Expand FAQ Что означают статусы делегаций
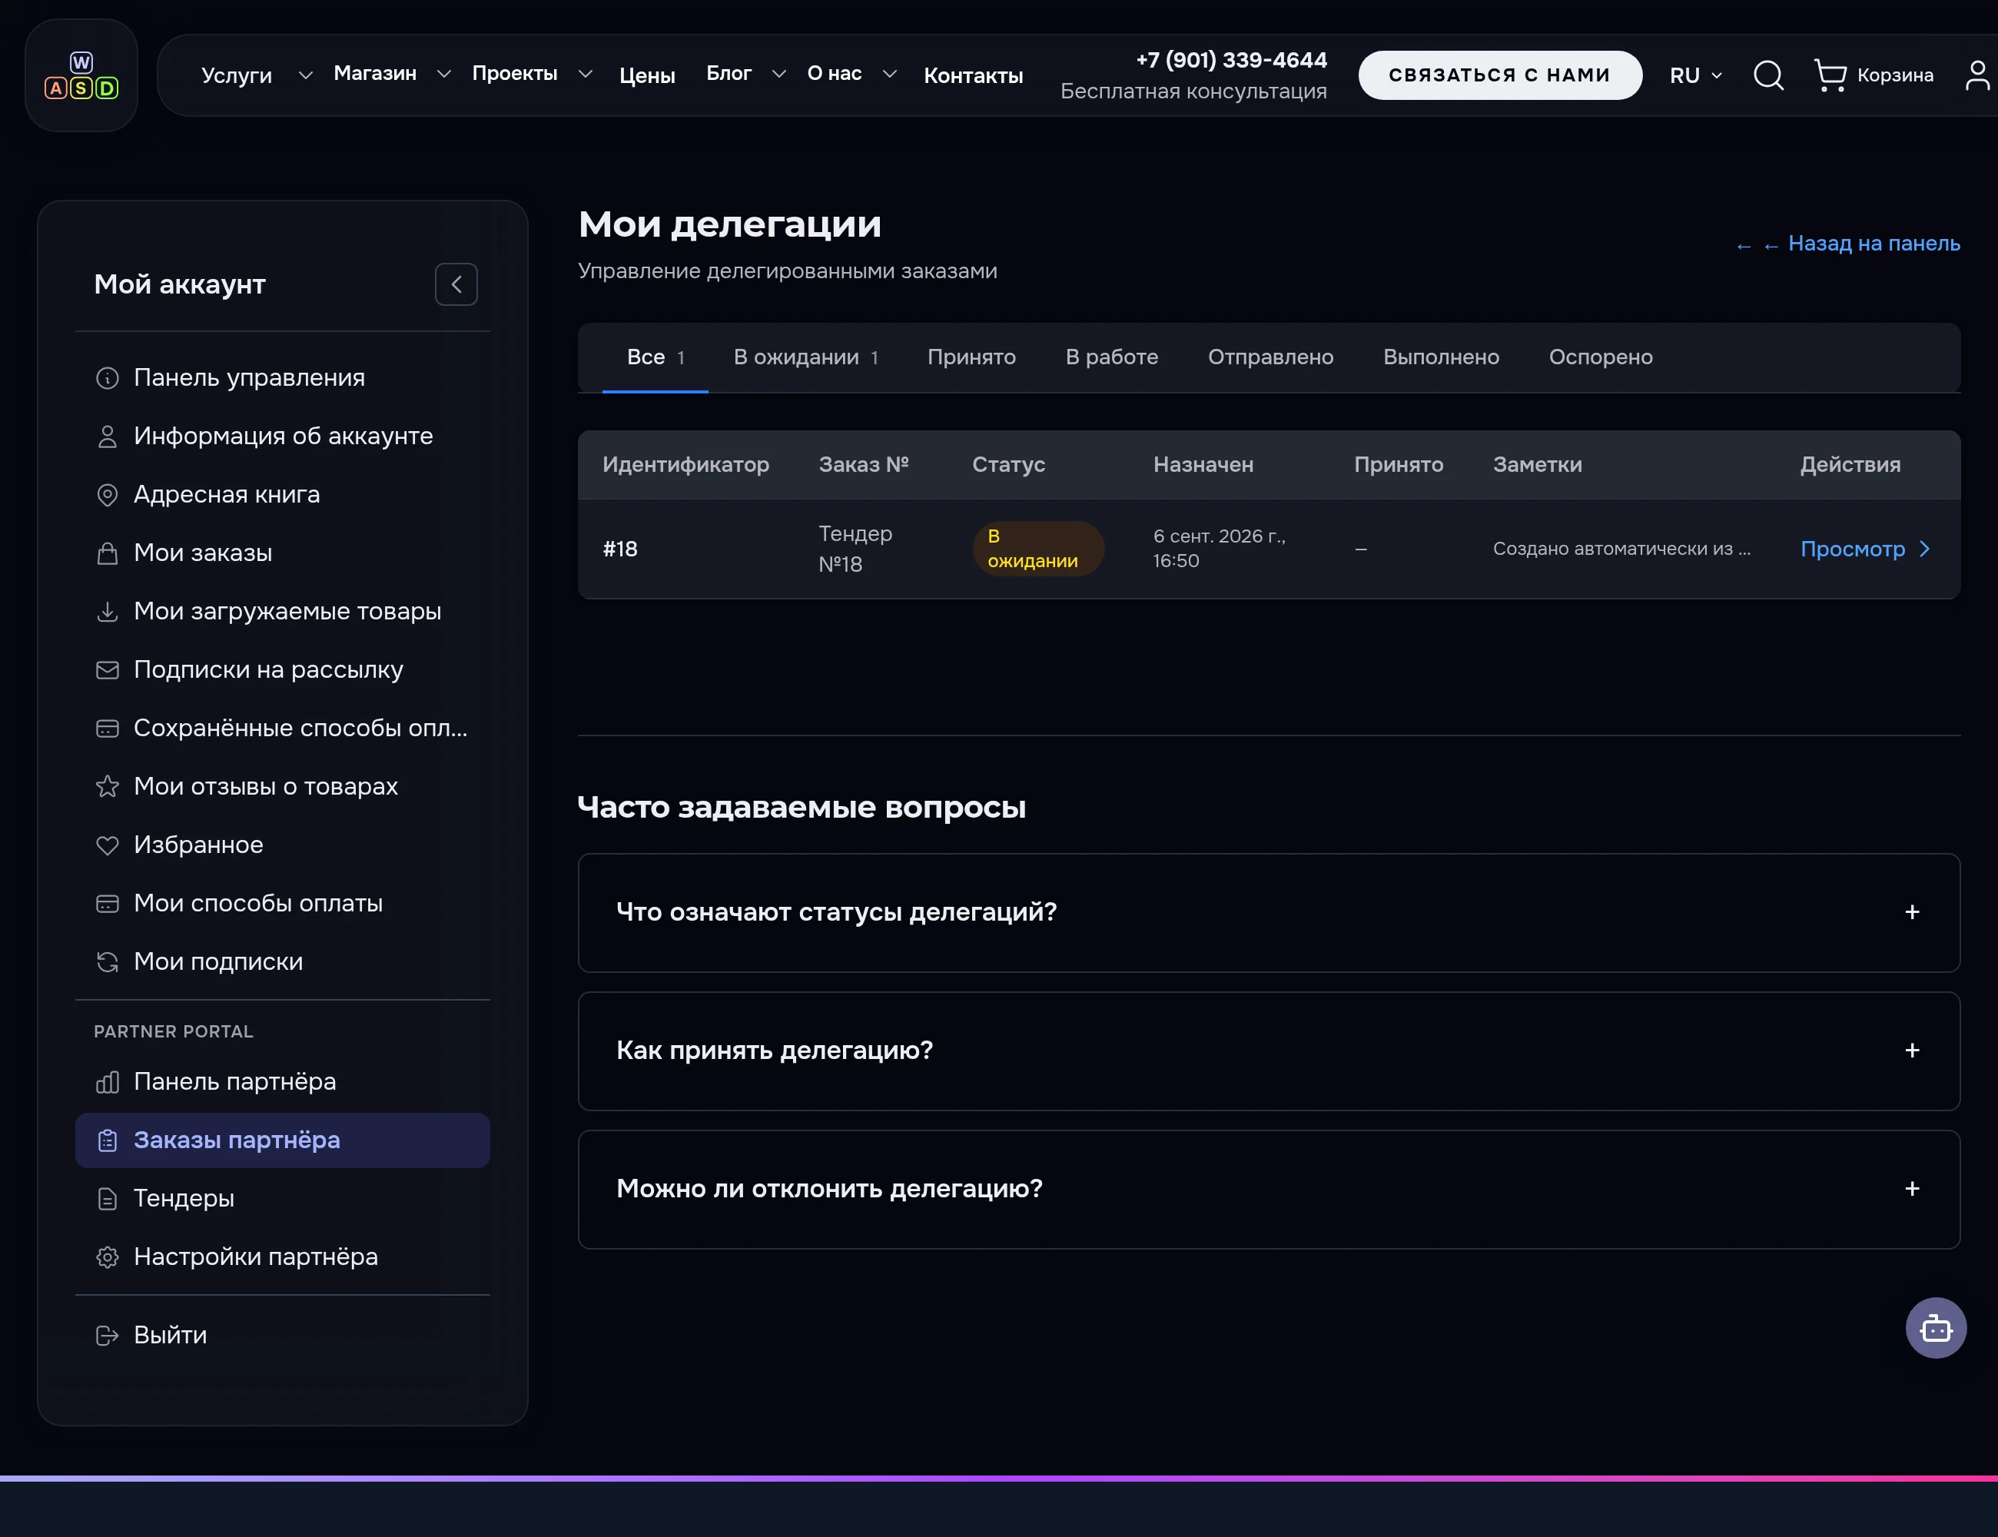The height and width of the screenshot is (1537, 1998). pos(1269,913)
